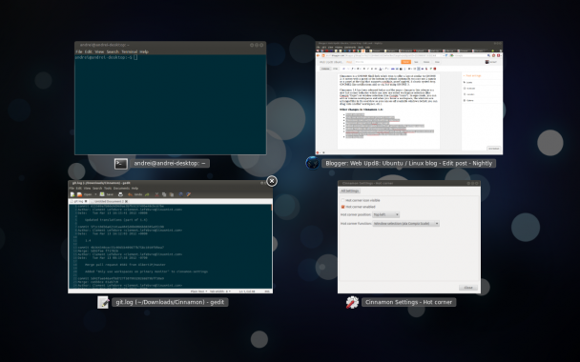Click the 'andrei@andrei-desktop: ~' window caption

point(170,163)
